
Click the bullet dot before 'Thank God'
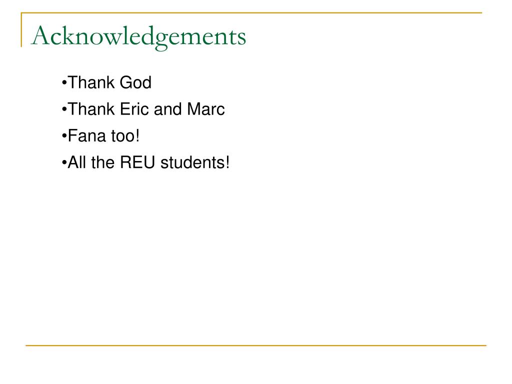coord(64,83)
